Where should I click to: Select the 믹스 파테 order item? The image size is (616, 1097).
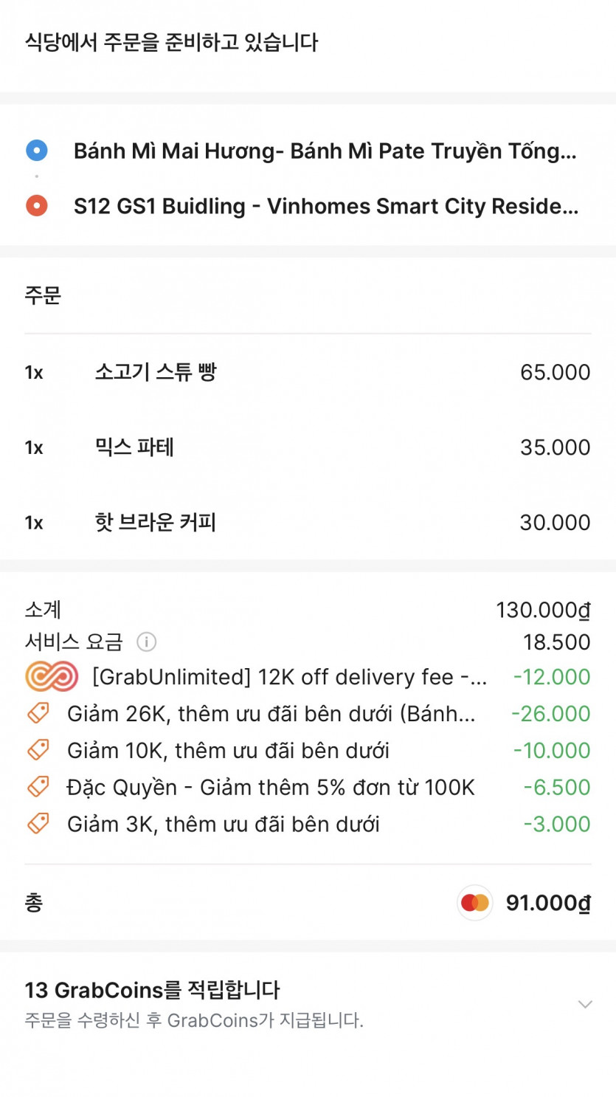[134, 447]
